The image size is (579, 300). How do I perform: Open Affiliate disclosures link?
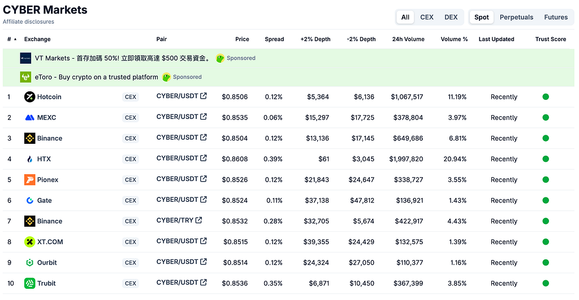pos(28,22)
